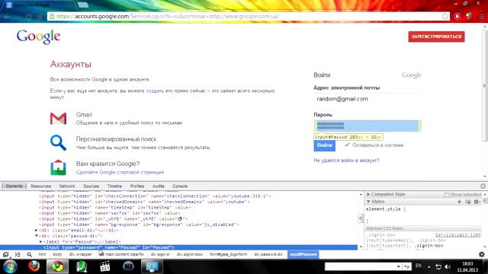Collapse the div class passwd-div node
This screenshot has height=274, width=488.
coord(37,236)
